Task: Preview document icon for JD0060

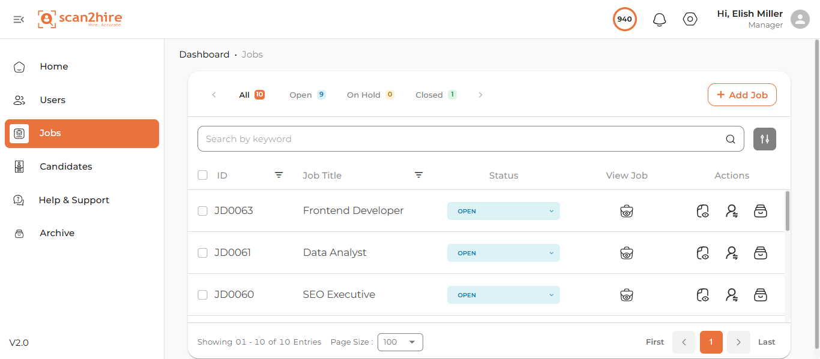Action: 703,295
